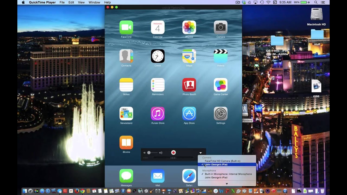This screenshot has width=347, height=195.
Task: Click the Videos app on mirrored iPad
Action: (x=221, y=56)
